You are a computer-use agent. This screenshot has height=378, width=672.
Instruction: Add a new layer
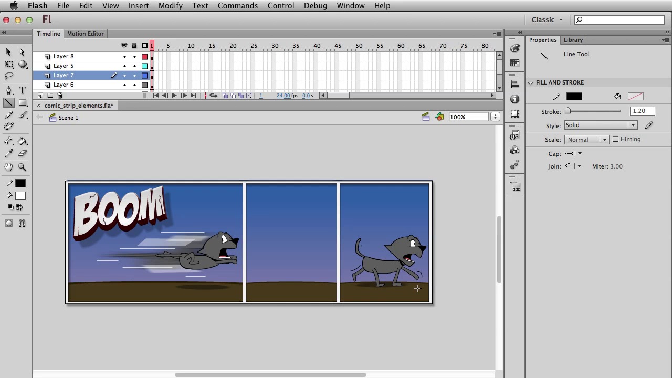click(40, 96)
